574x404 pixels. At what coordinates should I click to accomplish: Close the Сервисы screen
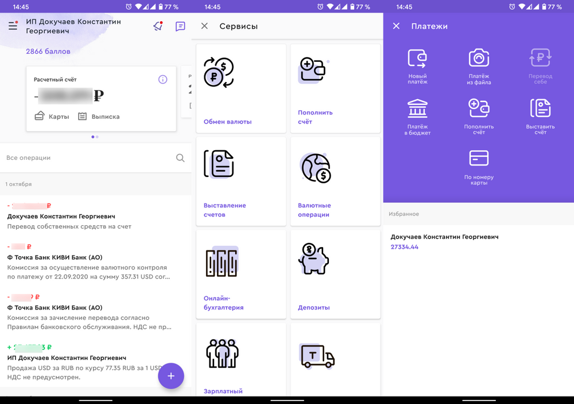(x=205, y=26)
